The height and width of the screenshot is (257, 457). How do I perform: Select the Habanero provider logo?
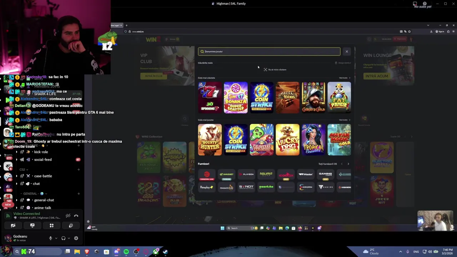click(345, 187)
